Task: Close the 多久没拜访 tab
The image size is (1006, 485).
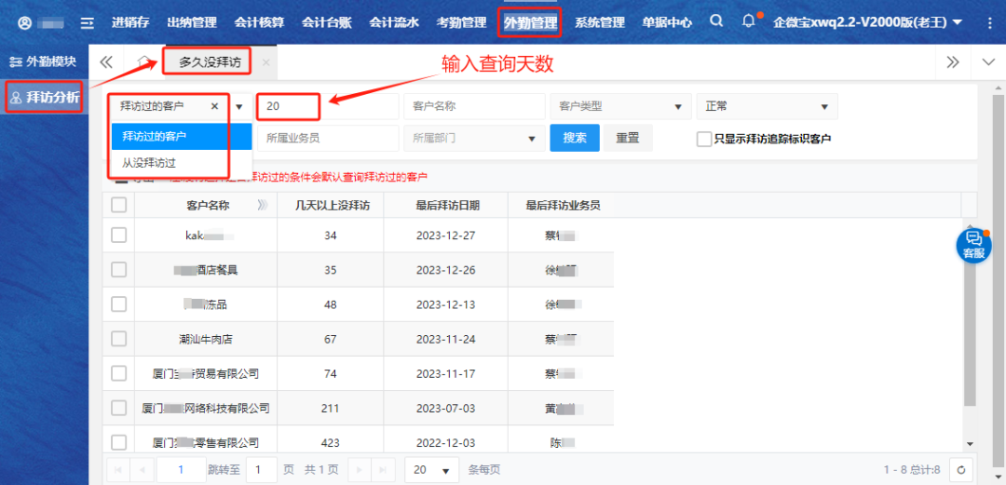Action: tap(265, 62)
